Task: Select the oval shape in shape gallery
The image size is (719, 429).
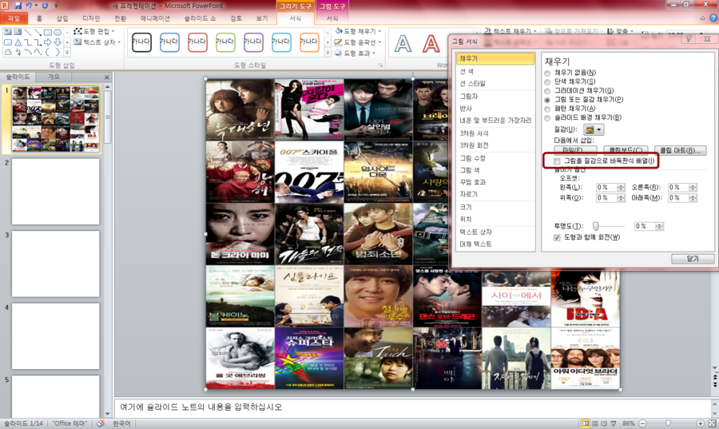Action: [58, 33]
